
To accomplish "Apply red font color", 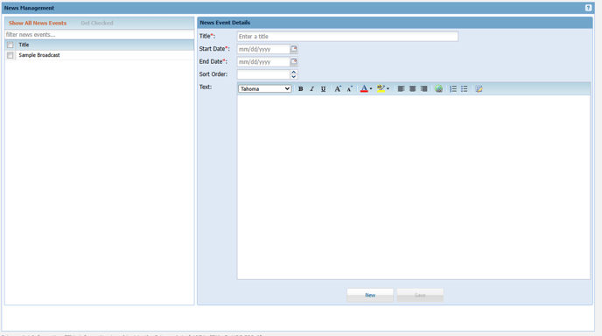I will click(364, 88).
